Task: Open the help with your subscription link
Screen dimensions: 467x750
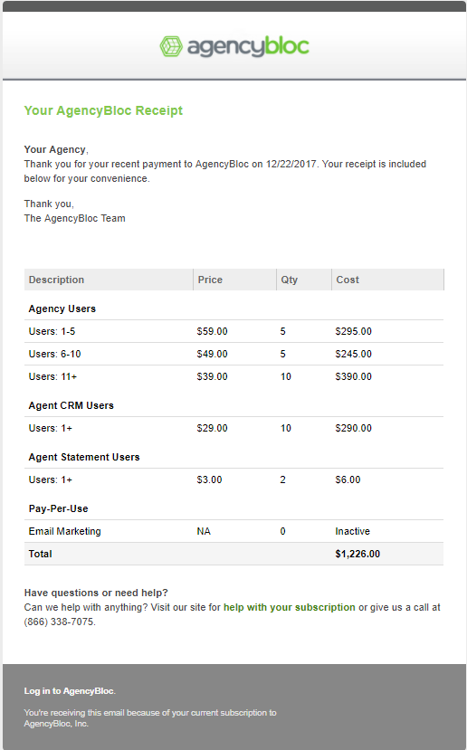Action: pyautogui.click(x=289, y=607)
